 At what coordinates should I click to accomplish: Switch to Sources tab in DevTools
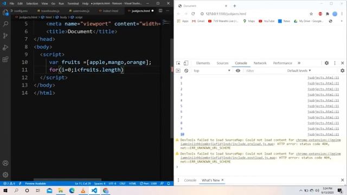coord(222,63)
